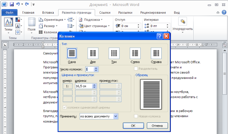Viewport: 228px width, 134px height.
Task: Click the horizontal ruler right indent marker
Action: [x=202, y=45]
